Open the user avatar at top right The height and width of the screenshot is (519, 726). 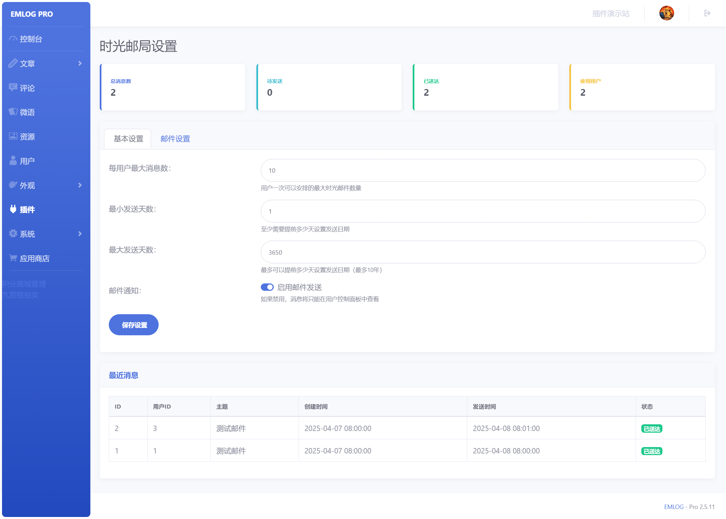(x=666, y=13)
